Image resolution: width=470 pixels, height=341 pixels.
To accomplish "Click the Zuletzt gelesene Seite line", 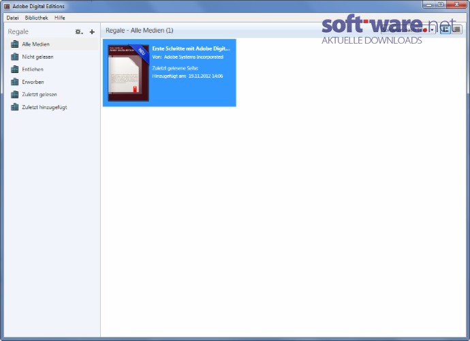I will 175,68.
